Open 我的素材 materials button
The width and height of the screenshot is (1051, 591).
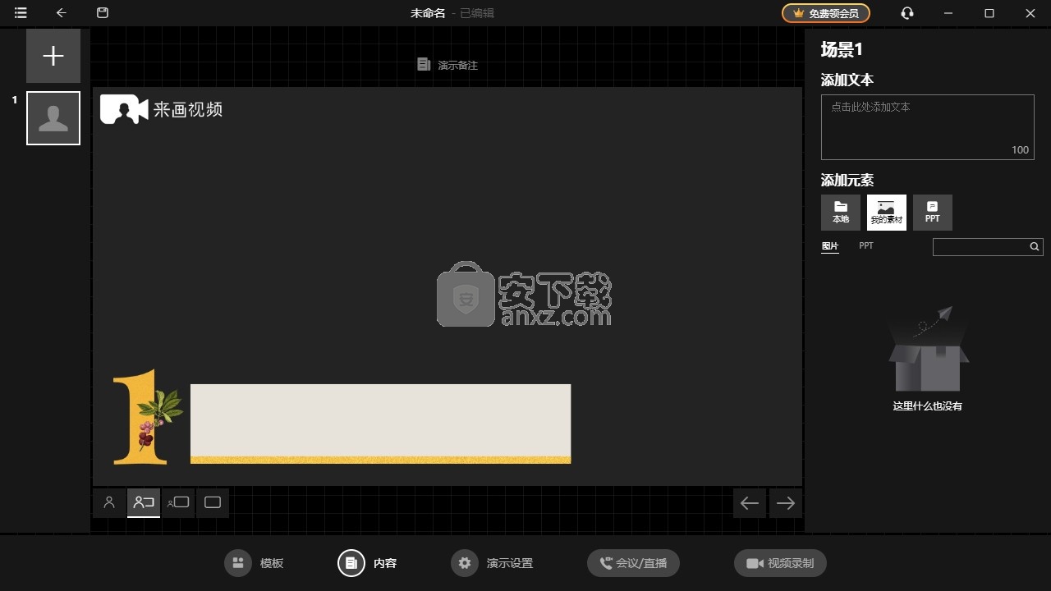point(887,213)
